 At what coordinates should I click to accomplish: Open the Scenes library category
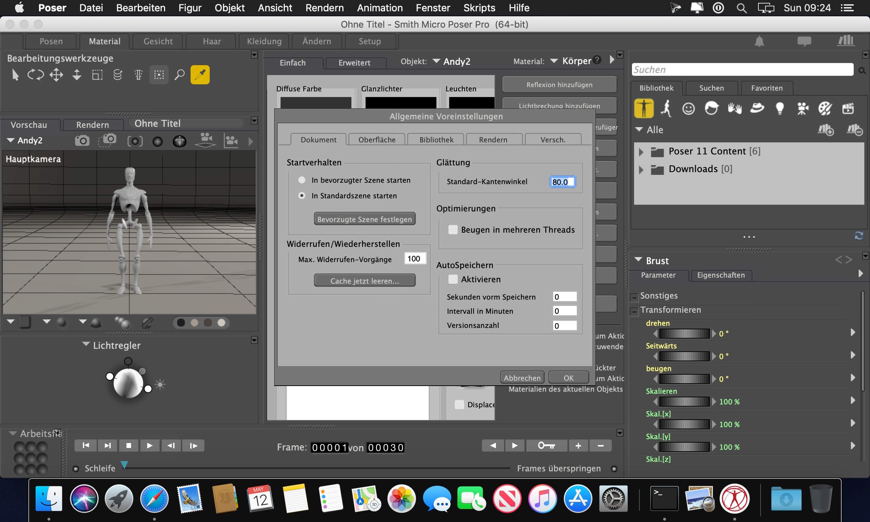click(x=848, y=108)
